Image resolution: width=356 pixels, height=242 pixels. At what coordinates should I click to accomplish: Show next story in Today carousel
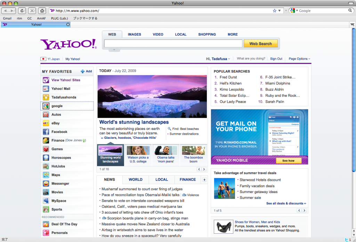pos(204,169)
